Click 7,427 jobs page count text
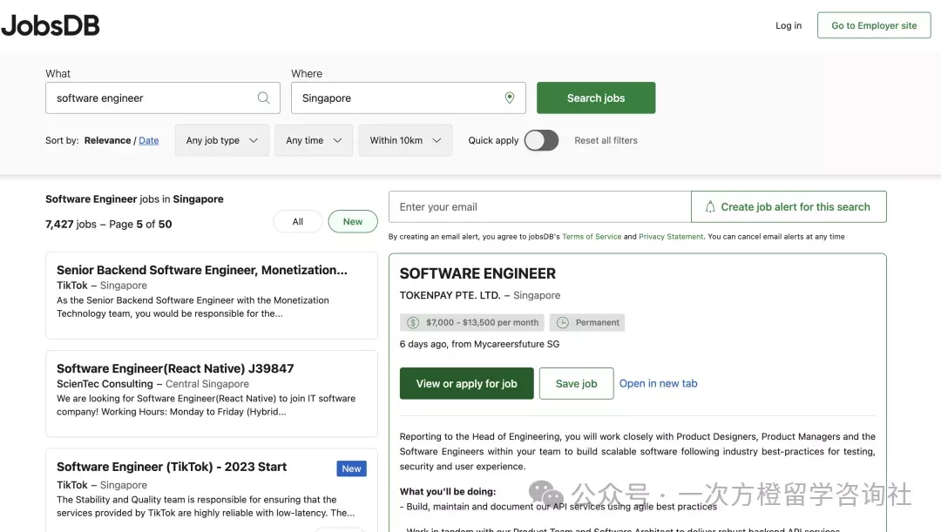 point(109,225)
